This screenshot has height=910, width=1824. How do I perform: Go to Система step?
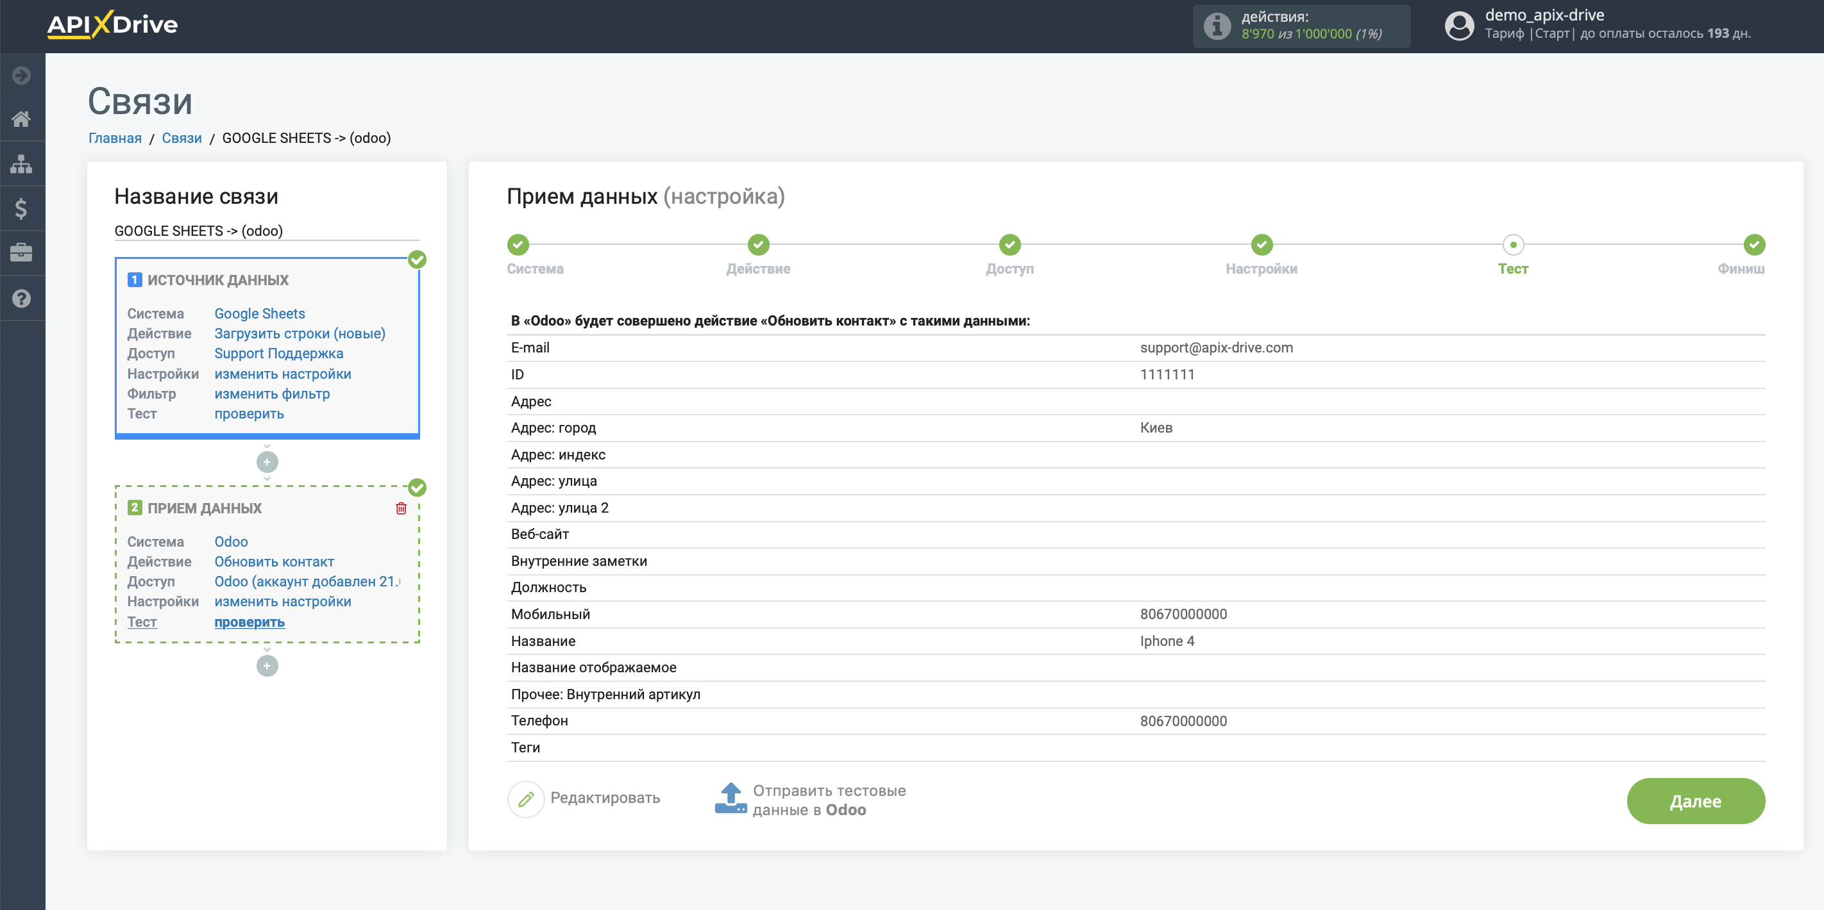pos(518,245)
